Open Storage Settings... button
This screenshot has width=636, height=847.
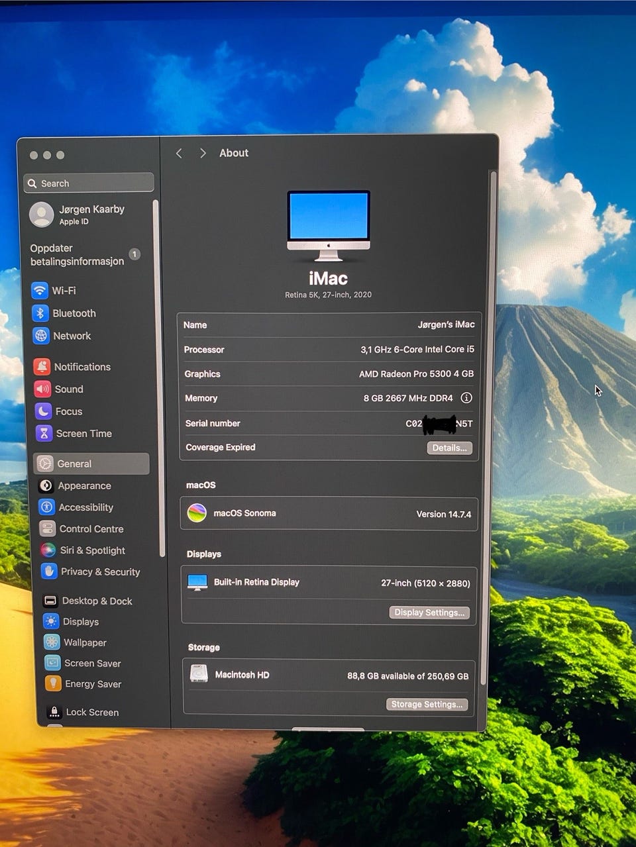point(427,704)
